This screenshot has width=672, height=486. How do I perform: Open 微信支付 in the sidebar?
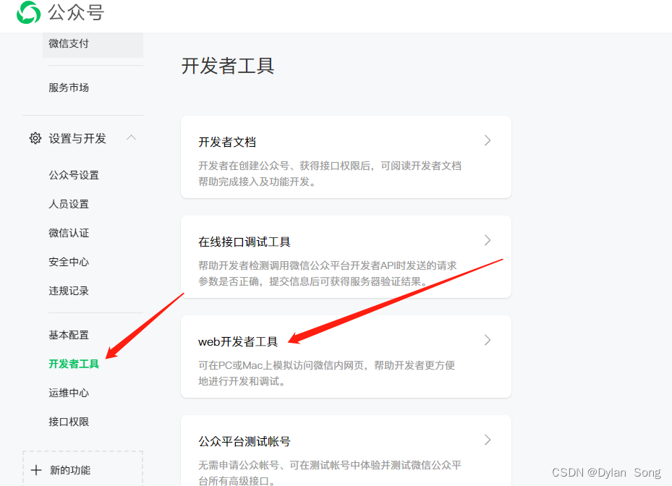69,43
